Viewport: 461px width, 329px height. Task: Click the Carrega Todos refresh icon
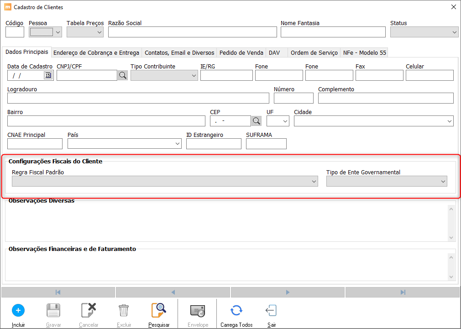click(236, 311)
